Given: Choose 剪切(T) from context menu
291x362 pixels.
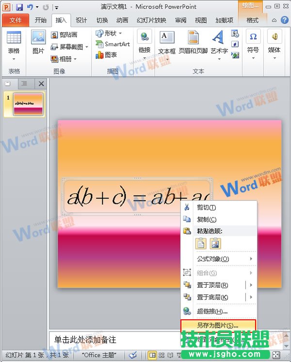Looking at the screenshot, I should click(x=219, y=208).
